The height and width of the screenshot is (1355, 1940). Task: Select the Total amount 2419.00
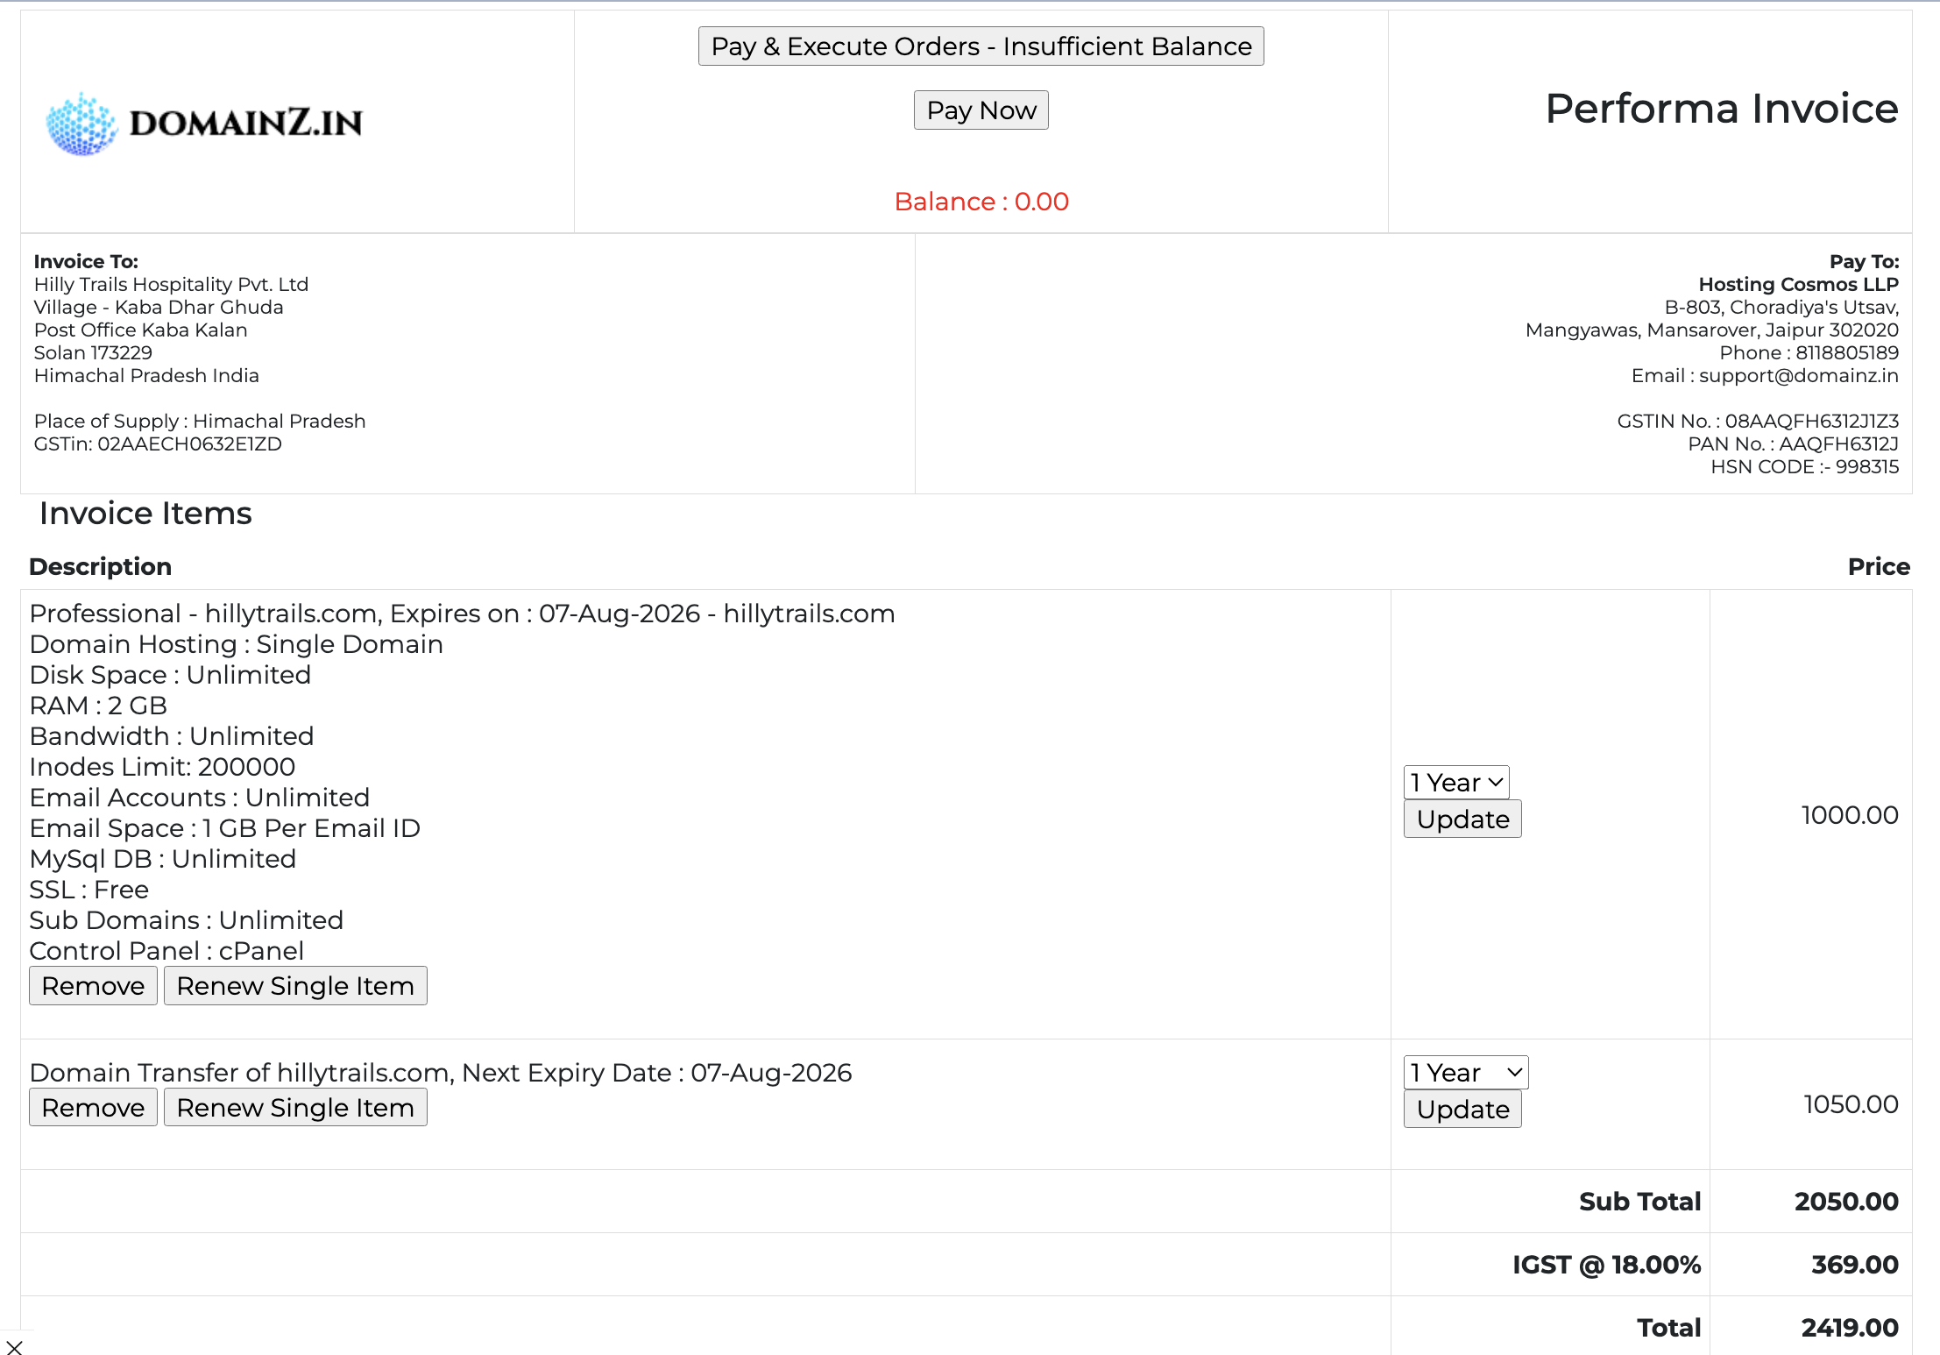(1849, 1328)
